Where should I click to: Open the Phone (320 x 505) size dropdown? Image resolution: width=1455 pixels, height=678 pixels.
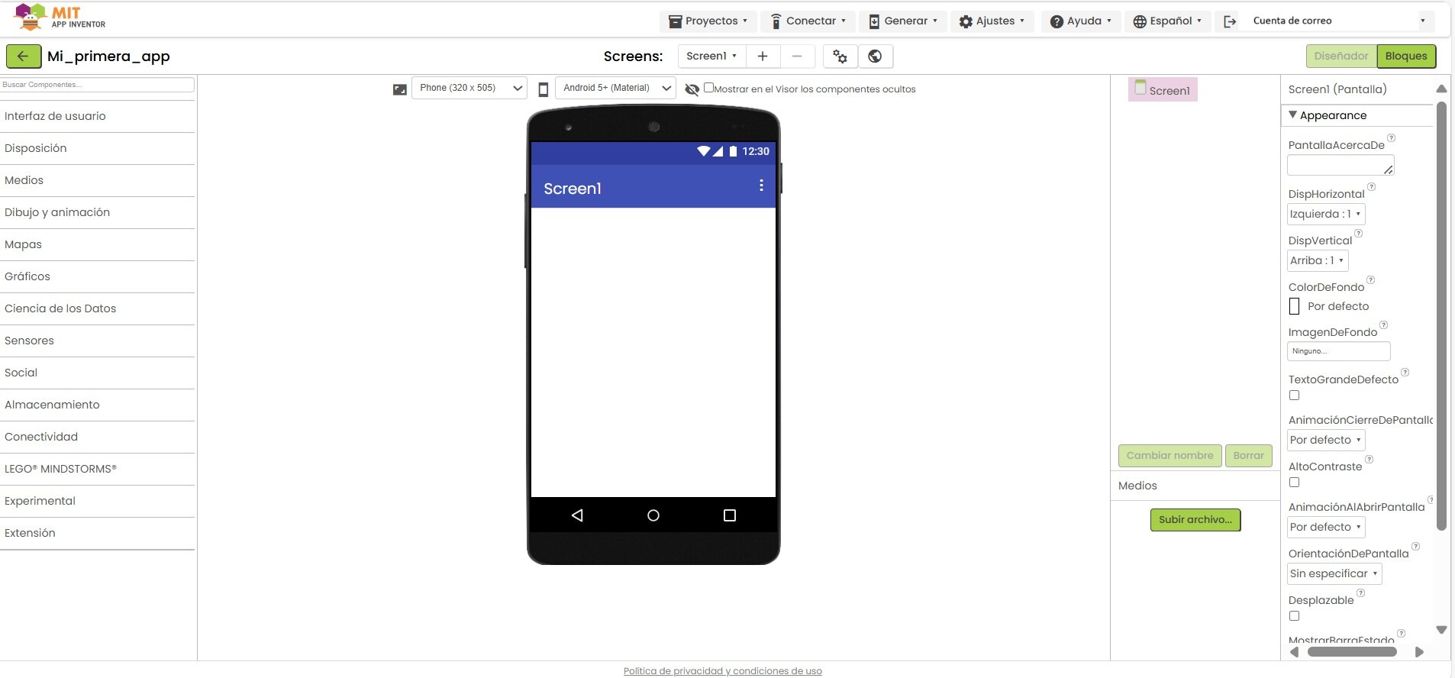469,88
